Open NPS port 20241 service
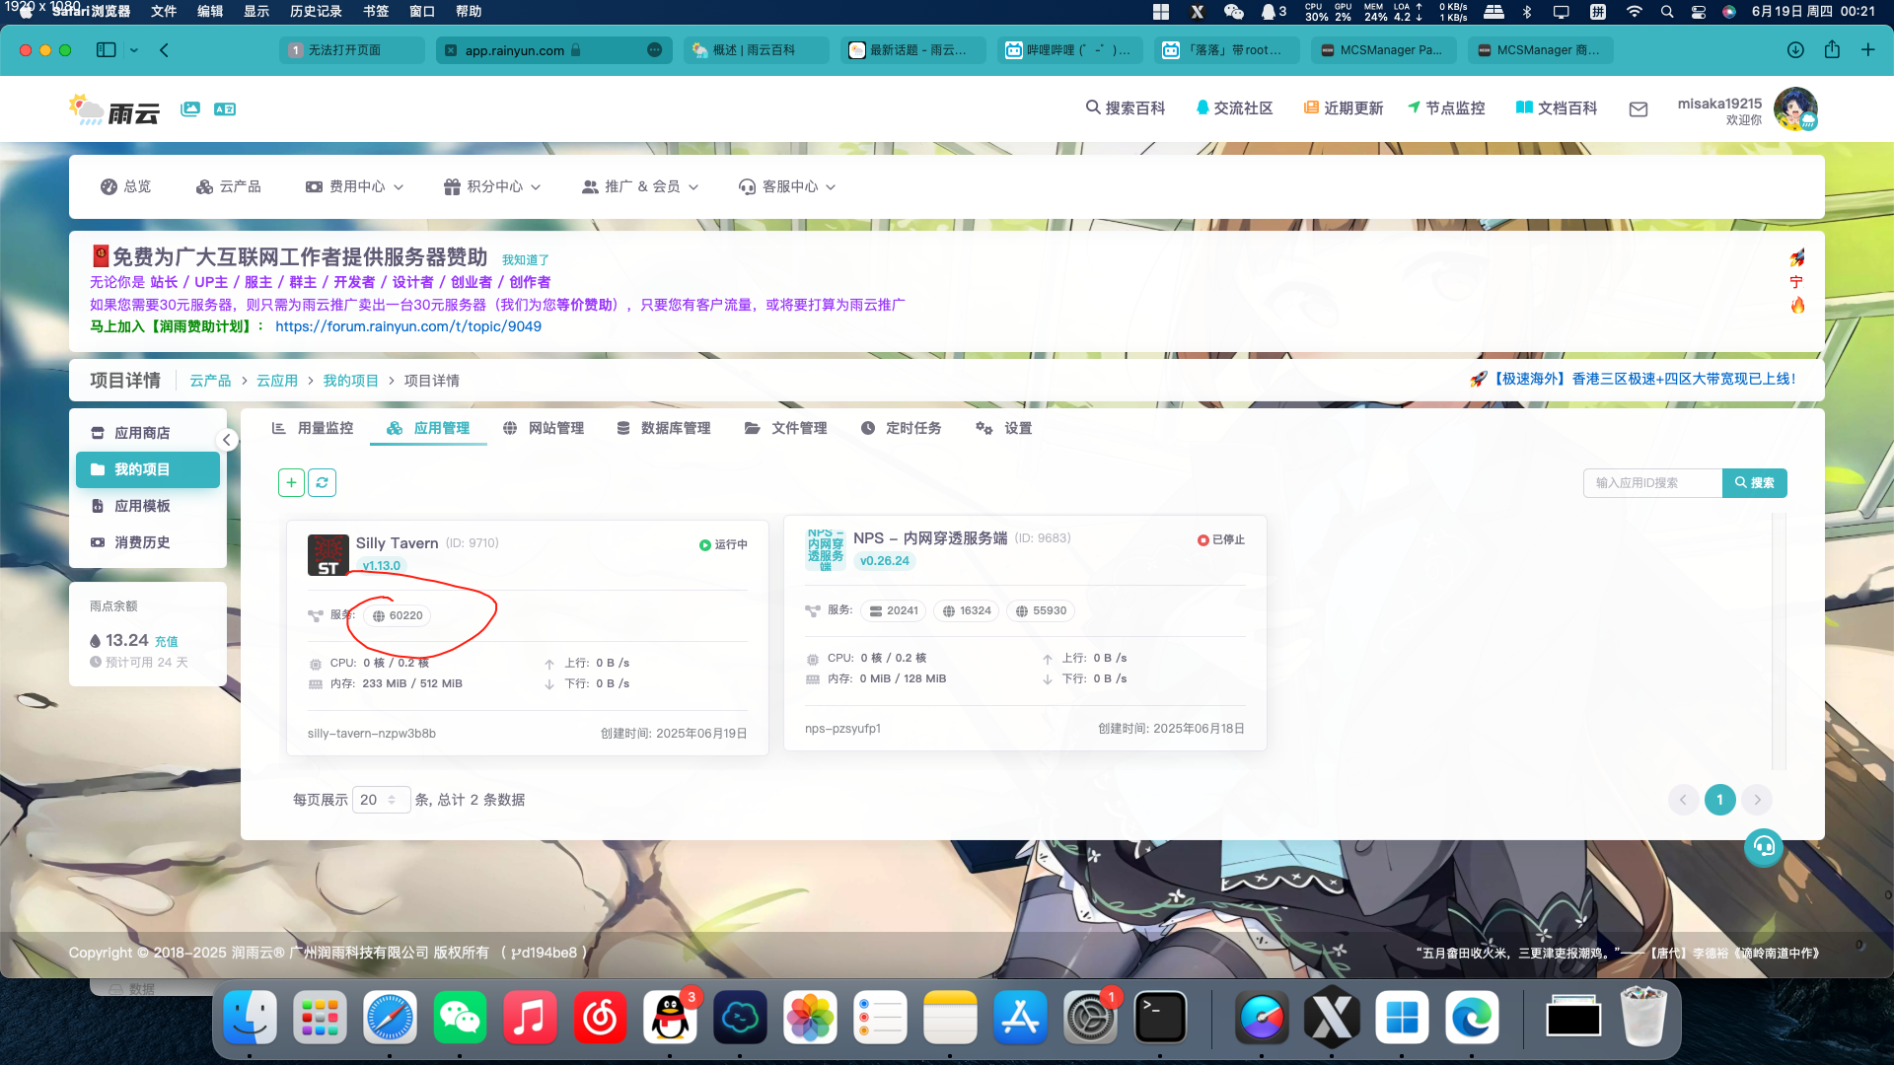 coord(894,610)
